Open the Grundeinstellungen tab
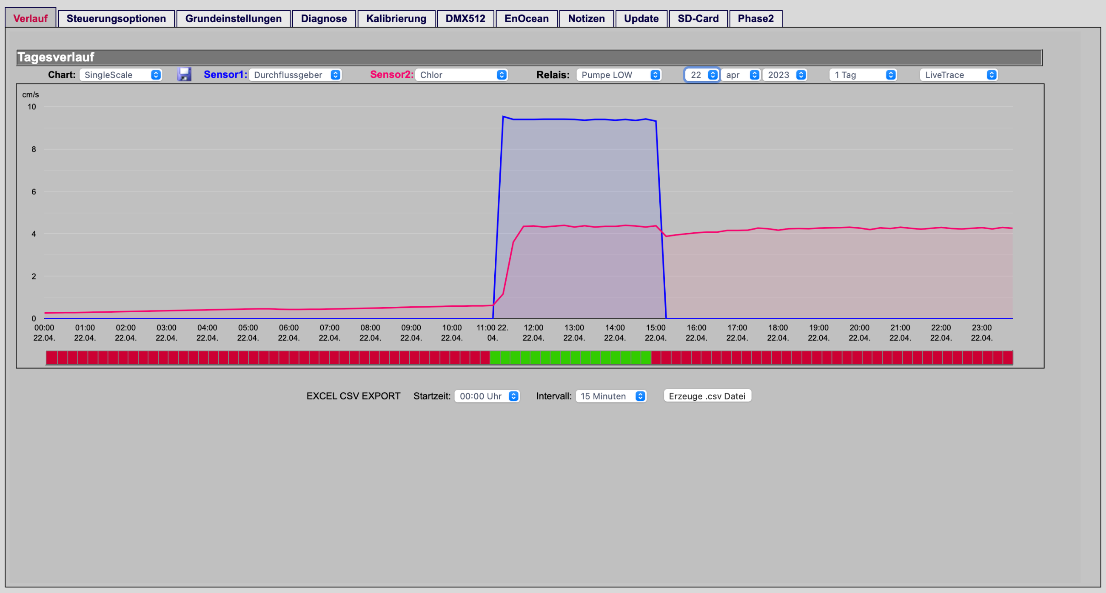The image size is (1106, 593). click(x=234, y=18)
